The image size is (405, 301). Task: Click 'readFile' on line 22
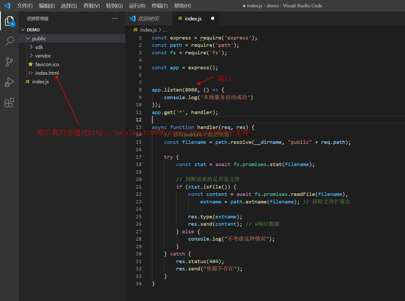303,194
